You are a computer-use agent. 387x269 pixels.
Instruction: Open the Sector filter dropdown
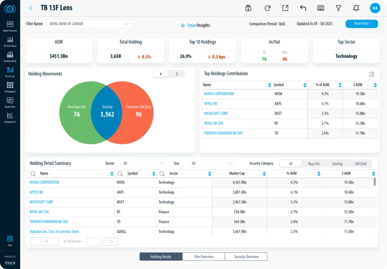tap(144, 164)
